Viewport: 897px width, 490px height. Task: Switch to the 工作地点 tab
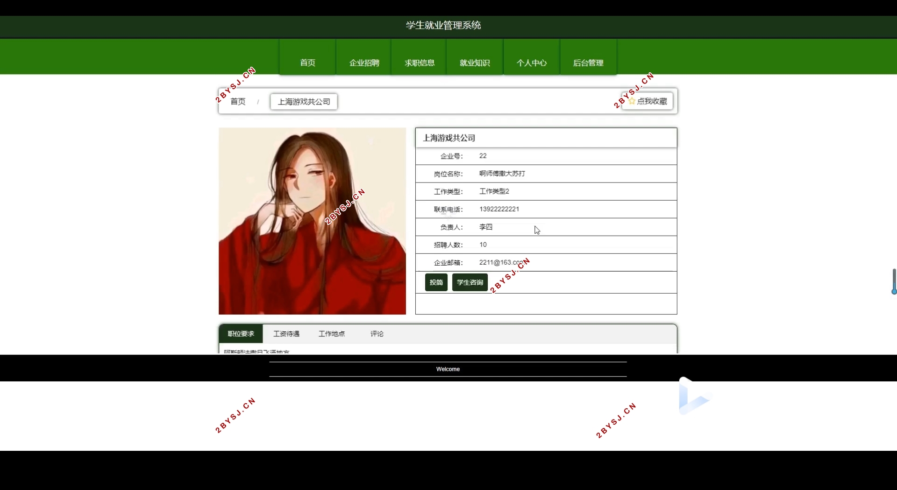pyautogui.click(x=332, y=334)
